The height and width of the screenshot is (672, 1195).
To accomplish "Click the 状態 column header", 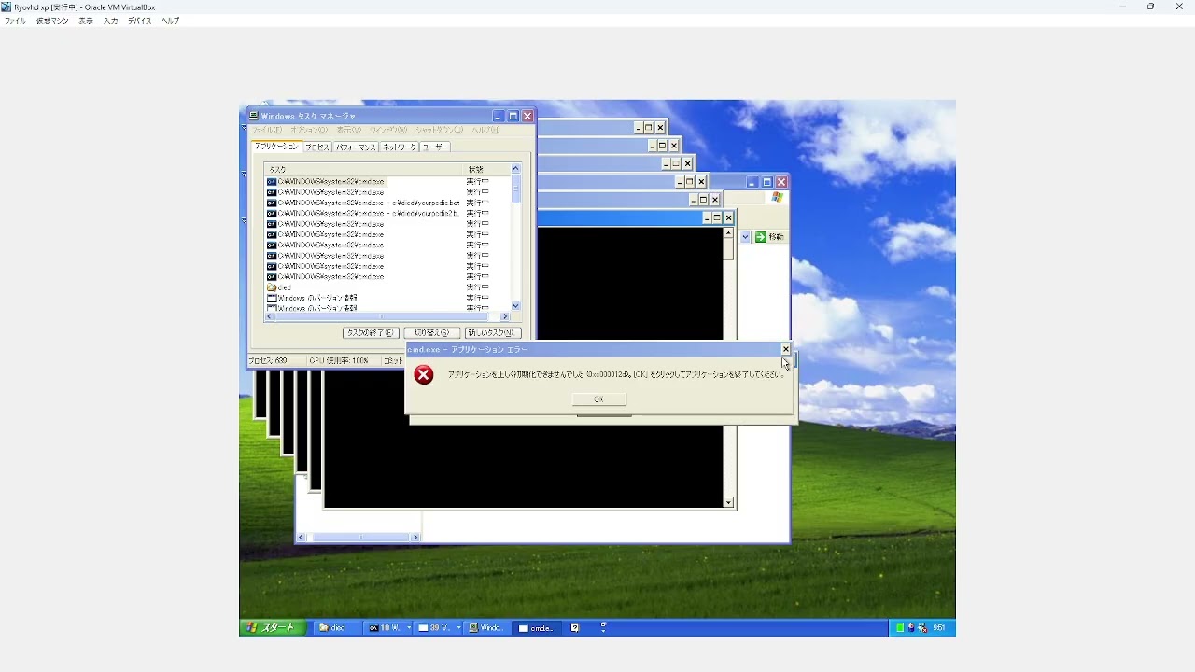I will point(487,169).
